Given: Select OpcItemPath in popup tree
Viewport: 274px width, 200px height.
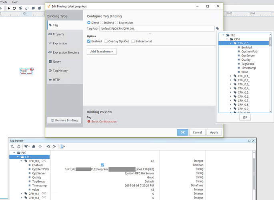Looking at the screenshot, I should 250,52.
